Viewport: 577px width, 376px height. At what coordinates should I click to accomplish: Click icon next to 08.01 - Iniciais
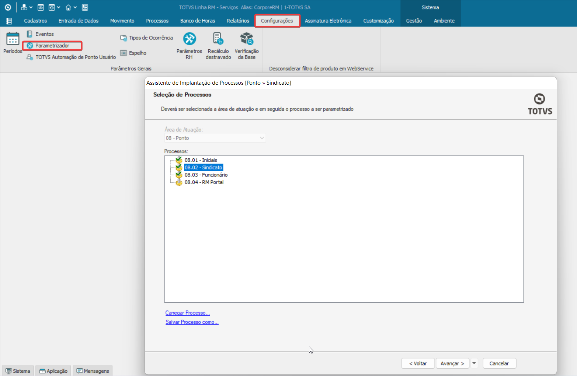pos(179,160)
